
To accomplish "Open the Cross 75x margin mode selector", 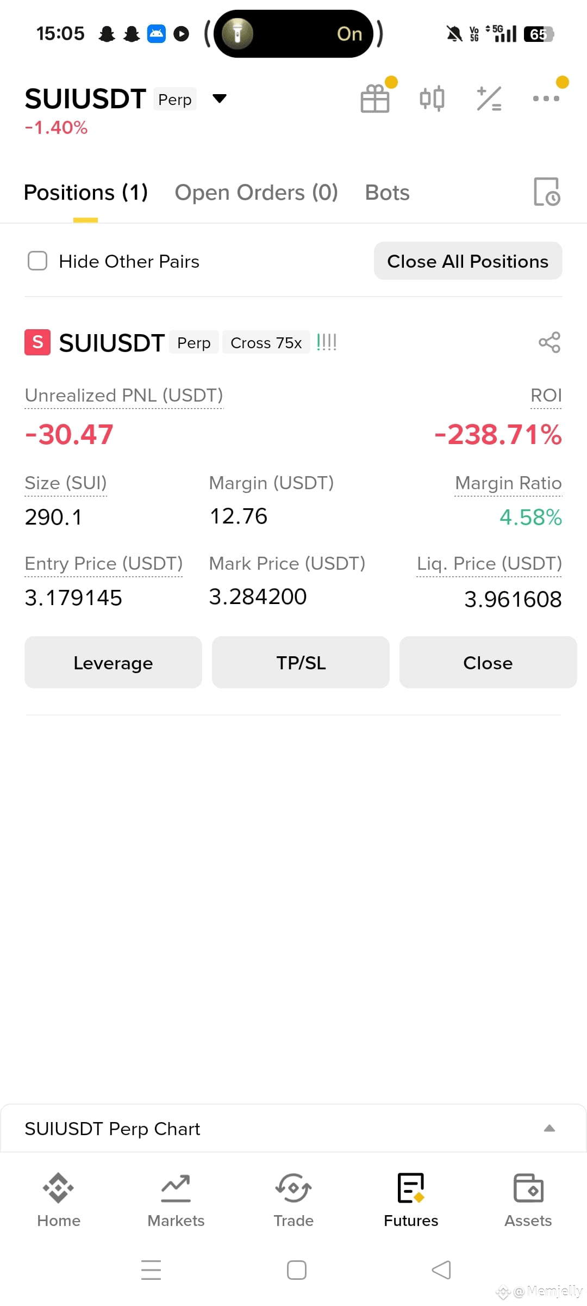I will point(266,342).
